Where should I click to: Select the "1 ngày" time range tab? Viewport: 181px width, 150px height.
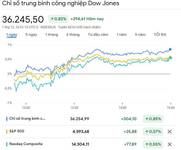pos(12,35)
